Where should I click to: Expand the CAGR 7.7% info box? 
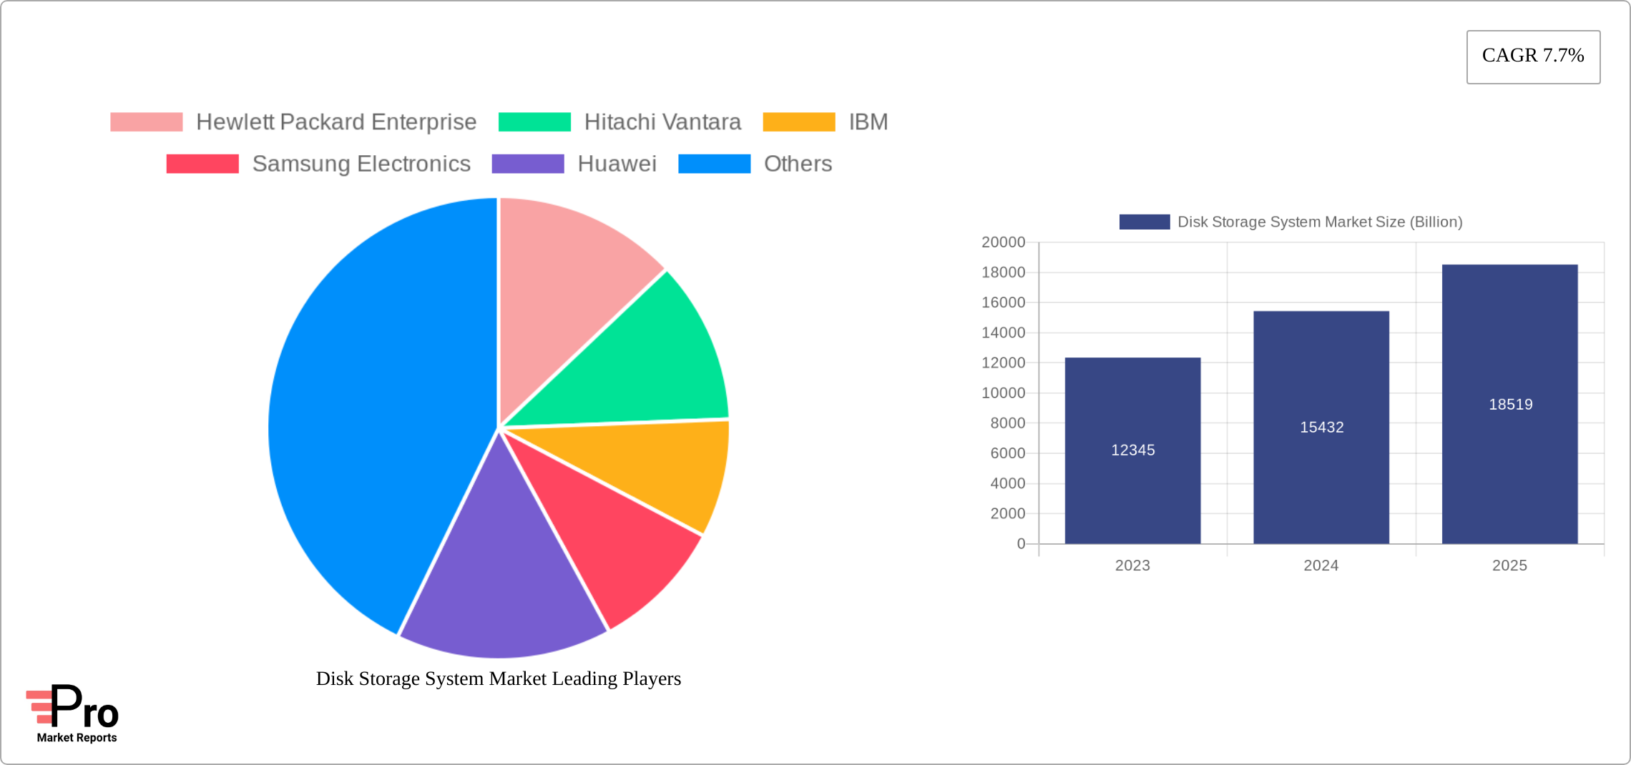pos(1532,55)
